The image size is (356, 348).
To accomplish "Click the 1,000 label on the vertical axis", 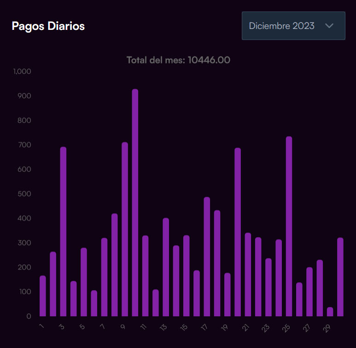I will click(x=22, y=72).
